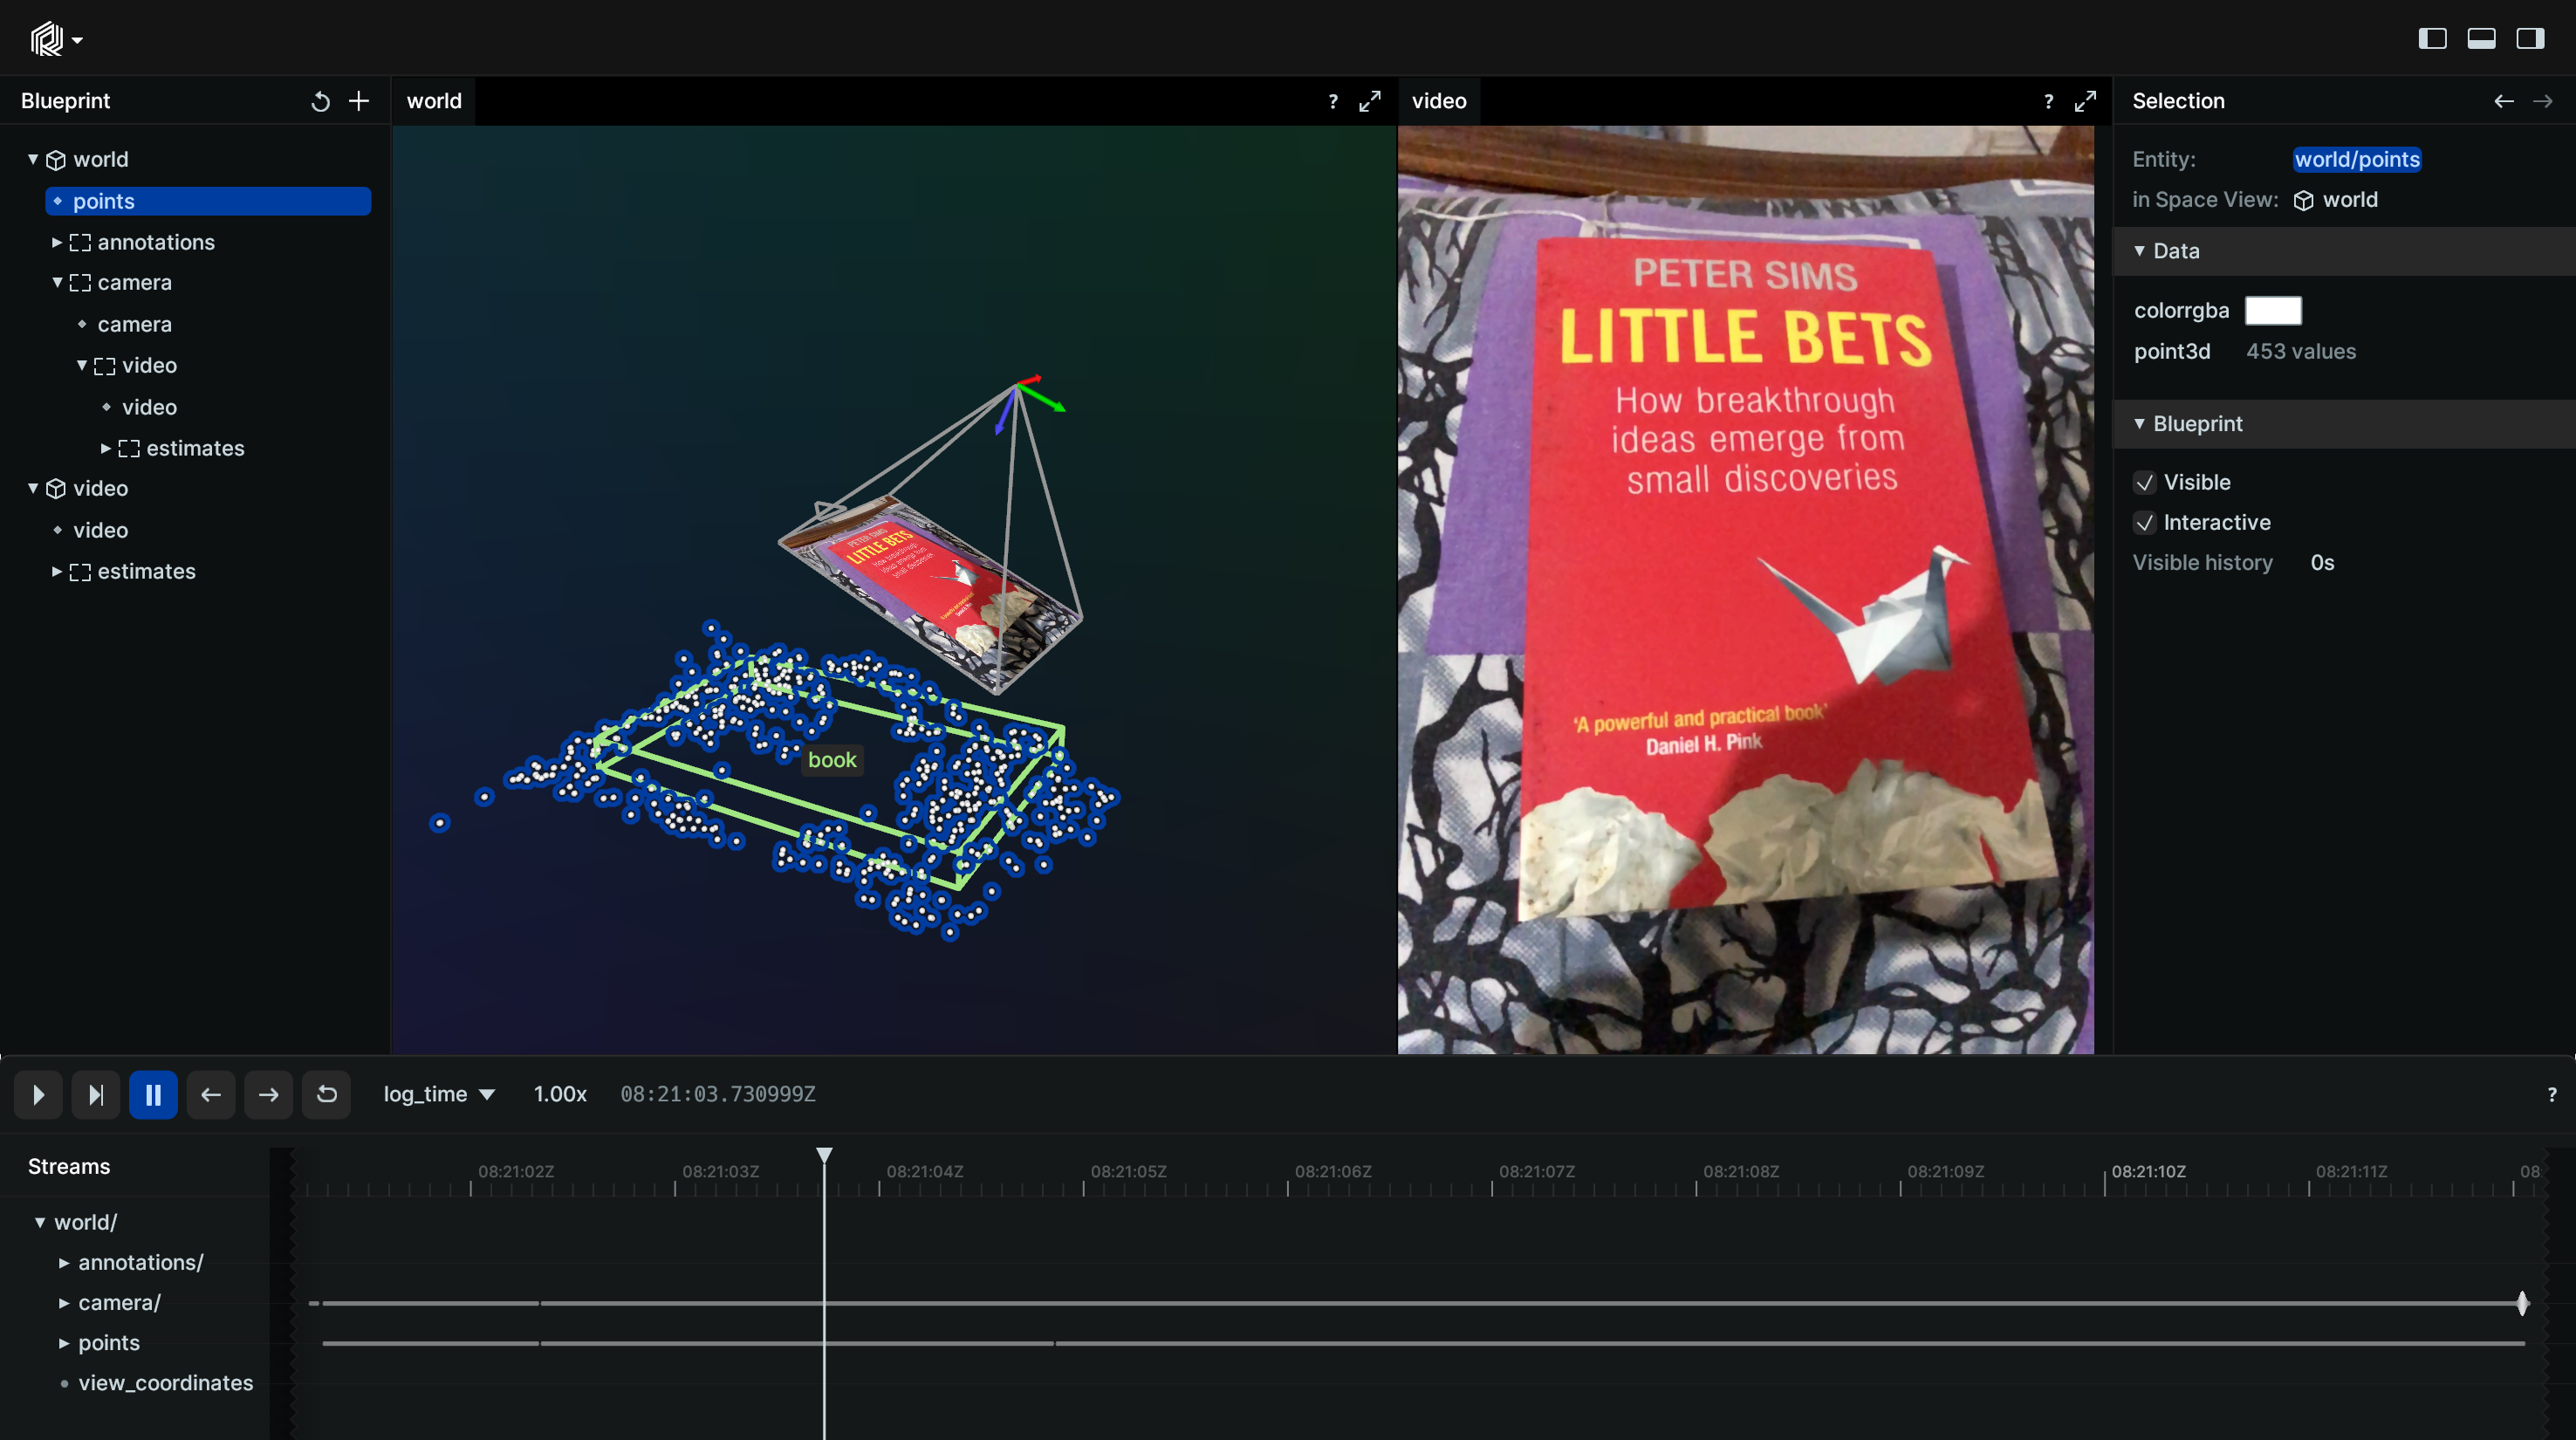The image size is (2576, 1440).
Task: Go to the previous selection with the back arrow
Action: [x=2503, y=101]
